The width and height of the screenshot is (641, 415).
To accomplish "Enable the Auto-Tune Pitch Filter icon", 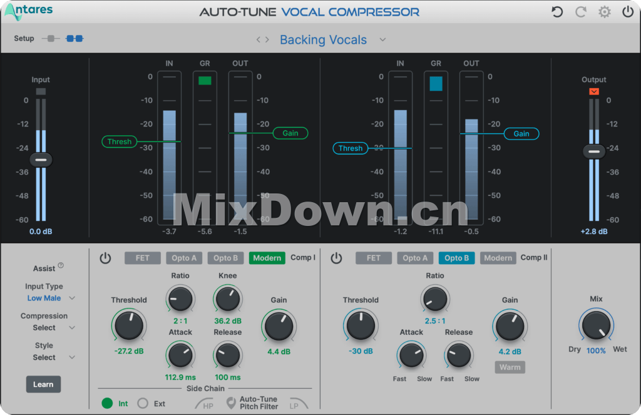I will pyautogui.click(x=231, y=403).
